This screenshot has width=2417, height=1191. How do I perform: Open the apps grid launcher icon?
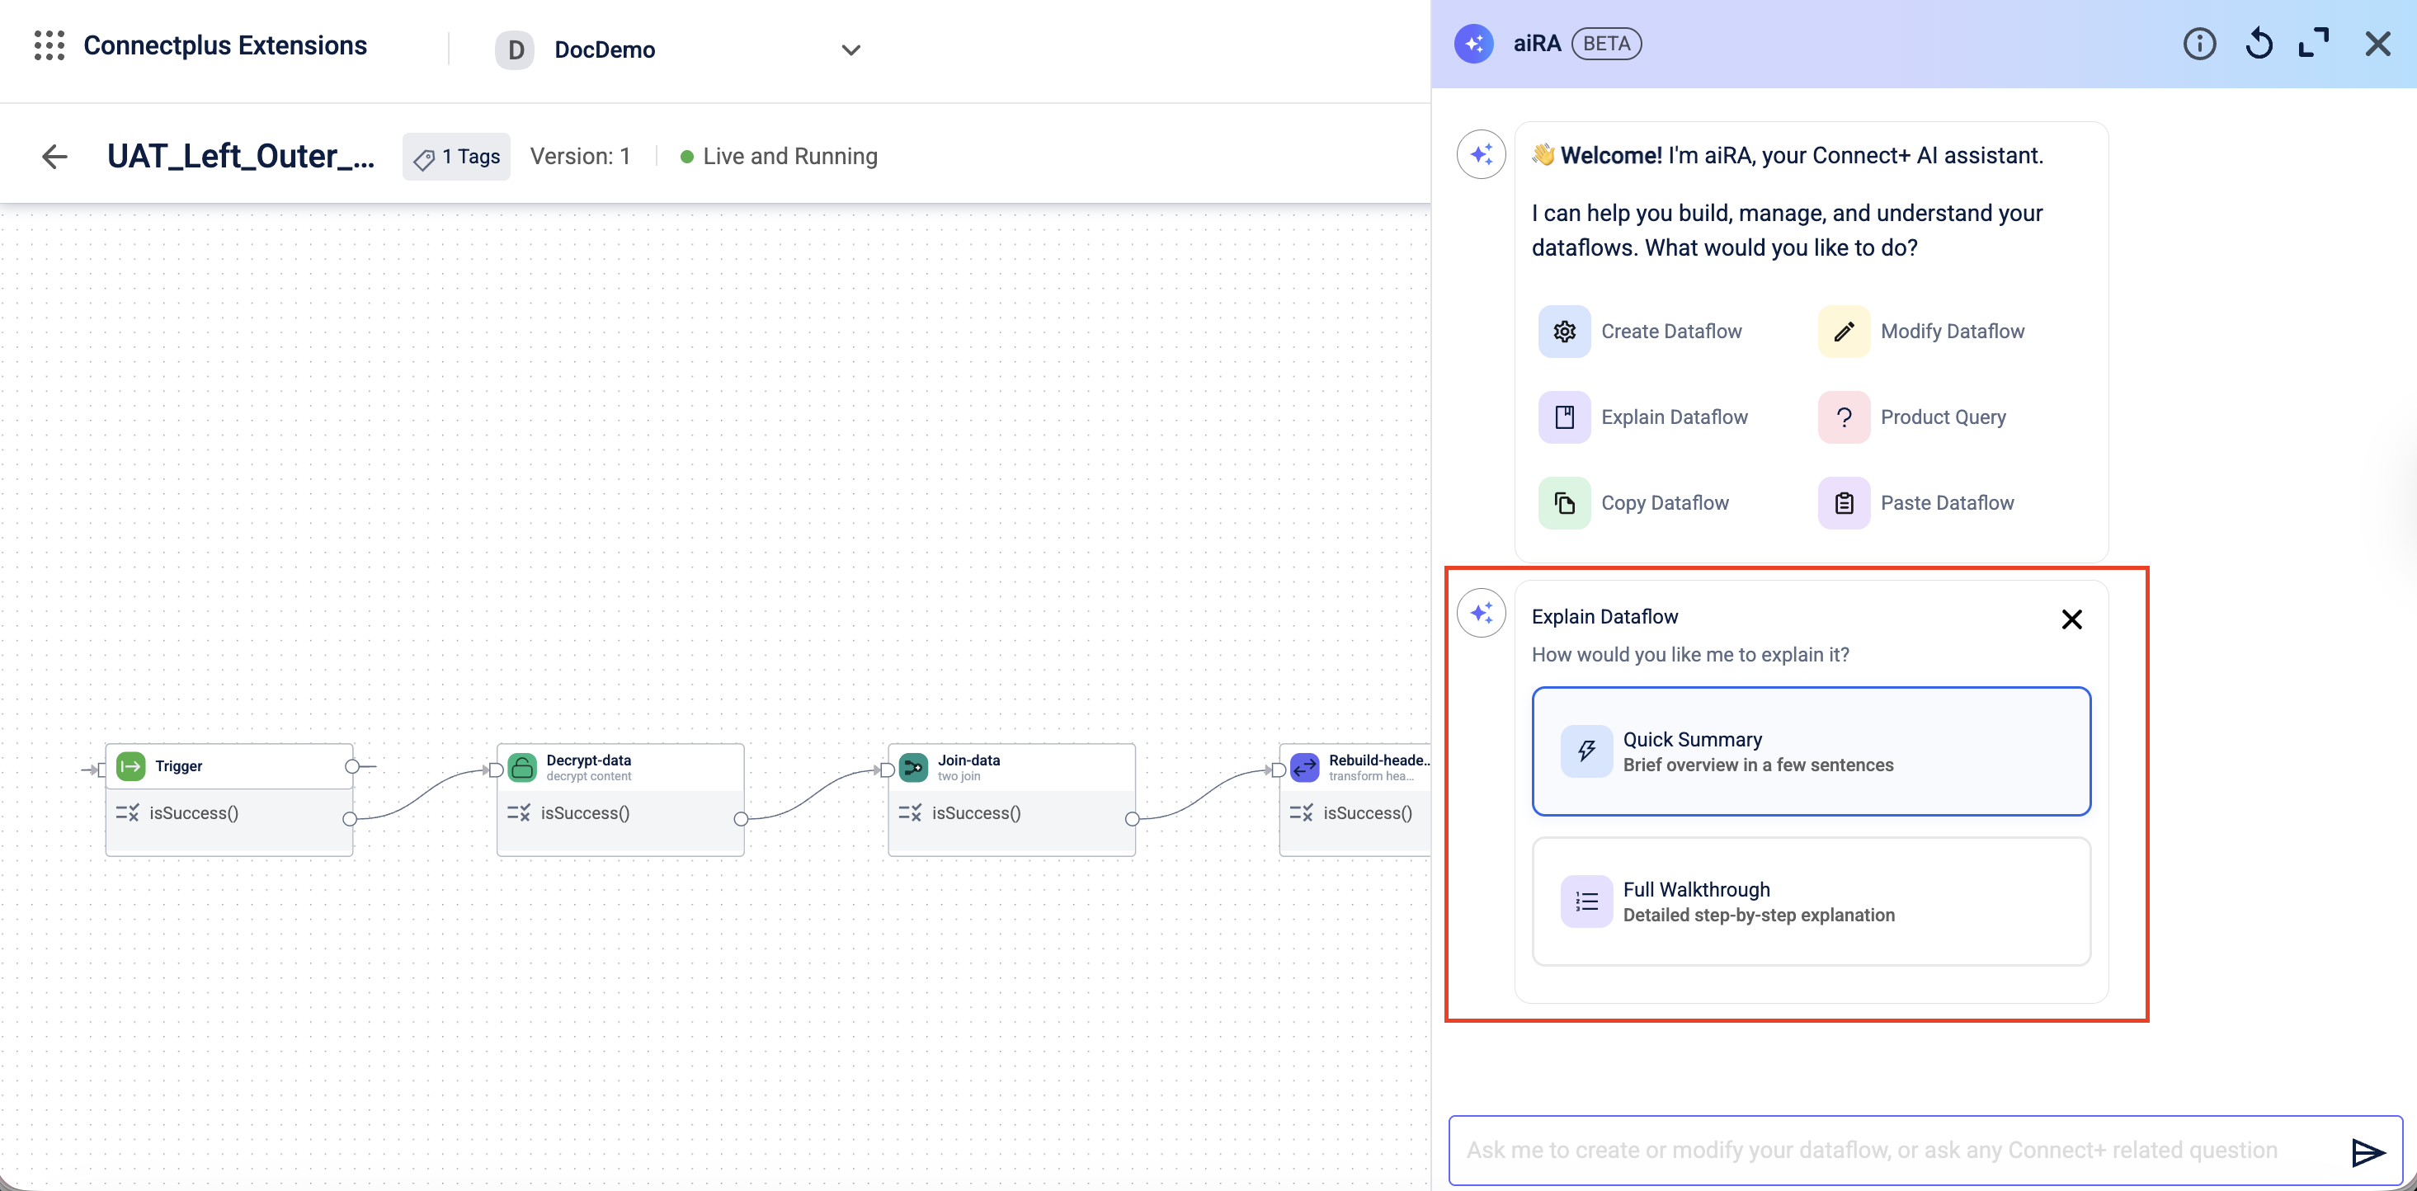pos(49,45)
